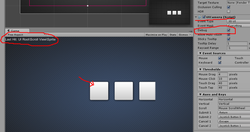This screenshot has width=250, height=132.
Task: Collapse the Event Sources section
Action: (200, 53)
